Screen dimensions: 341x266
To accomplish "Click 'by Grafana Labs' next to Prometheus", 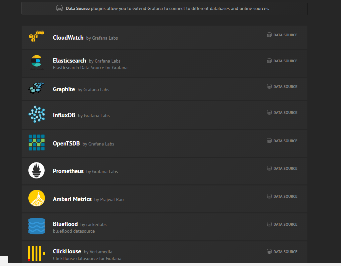I will [x=102, y=171].
